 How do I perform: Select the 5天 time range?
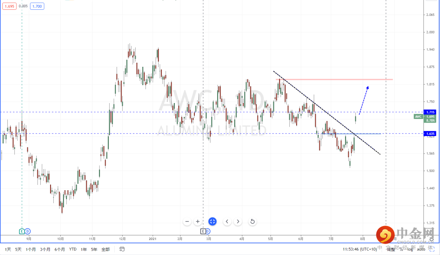click(18, 249)
